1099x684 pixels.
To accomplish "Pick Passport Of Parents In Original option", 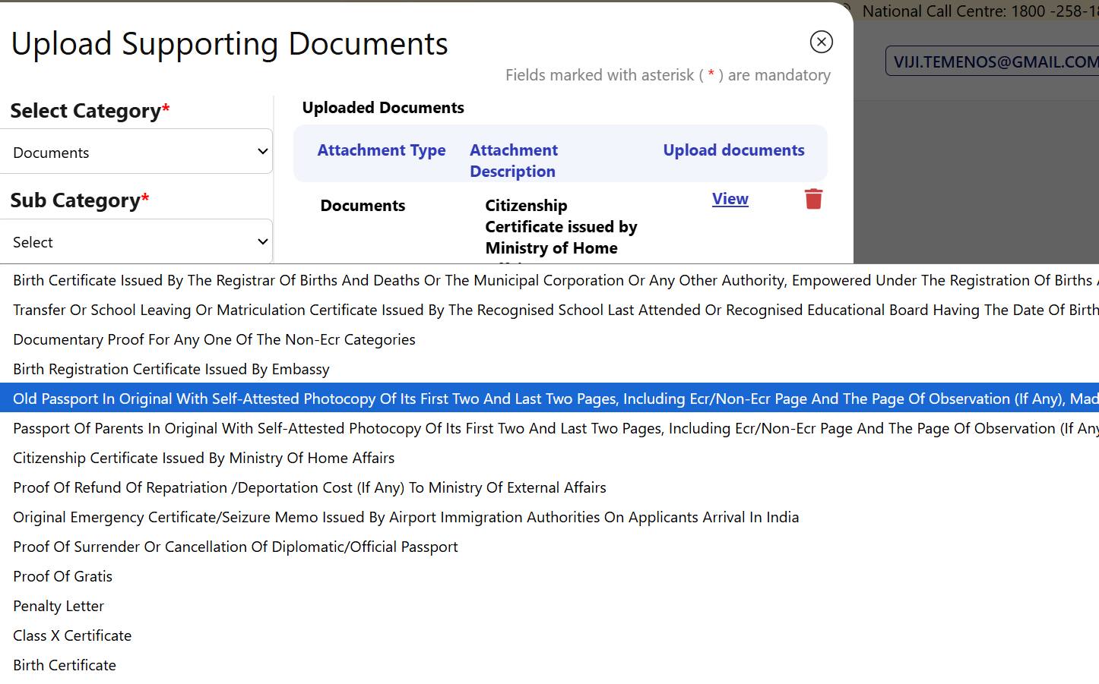I will click(549, 428).
